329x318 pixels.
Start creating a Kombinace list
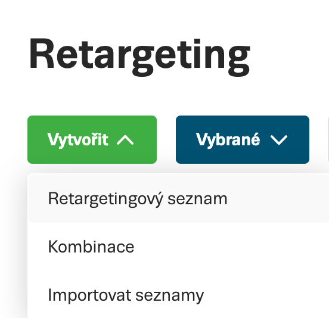point(179,247)
